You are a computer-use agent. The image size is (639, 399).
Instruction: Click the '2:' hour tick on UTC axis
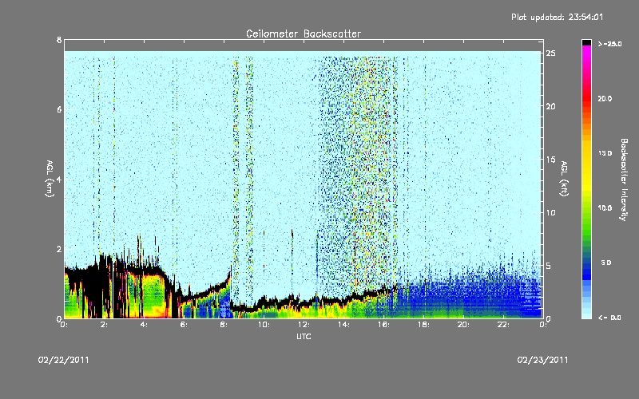pyautogui.click(x=104, y=325)
